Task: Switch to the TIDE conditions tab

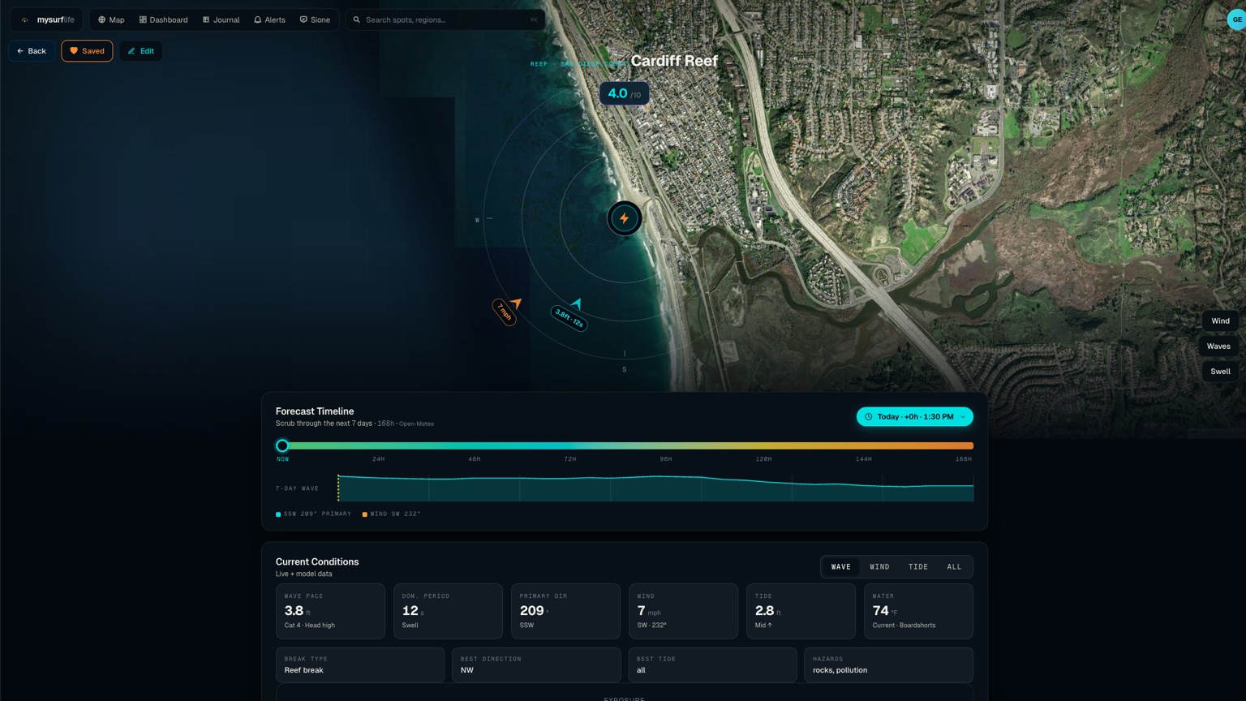Action: pyautogui.click(x=918, y=567)
